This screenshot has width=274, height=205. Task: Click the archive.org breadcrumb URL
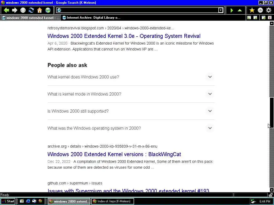coord(102,146)
